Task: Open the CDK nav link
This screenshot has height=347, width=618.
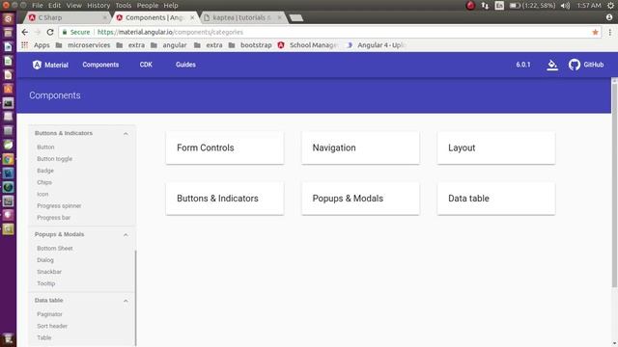Action: (x=146, y=65)
